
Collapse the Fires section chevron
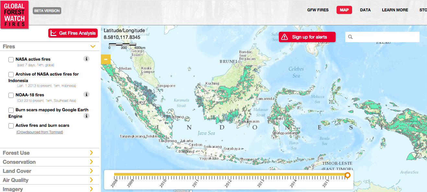[93, 46]
